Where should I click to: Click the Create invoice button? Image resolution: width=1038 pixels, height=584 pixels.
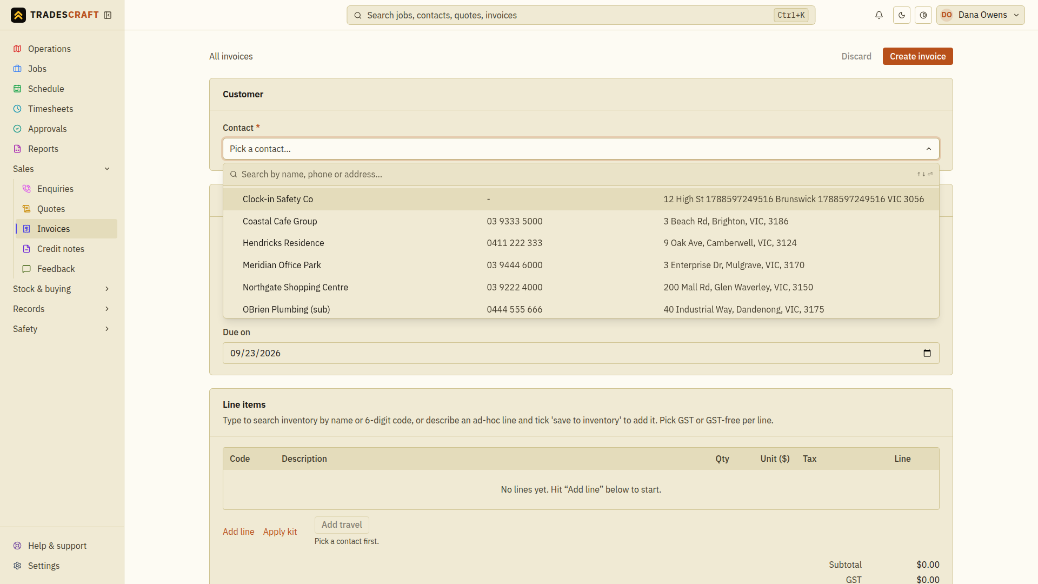pos(917,56)
